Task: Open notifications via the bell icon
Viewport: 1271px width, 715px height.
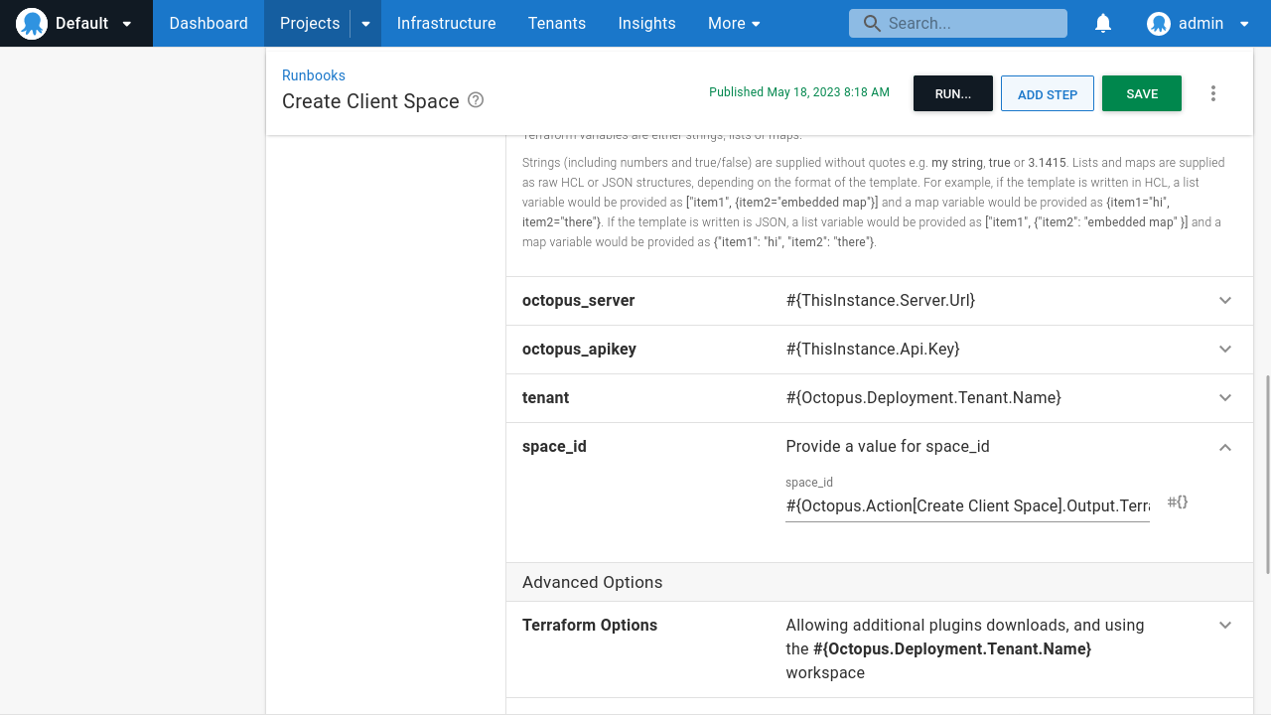Action: [x=1102, y=23]
